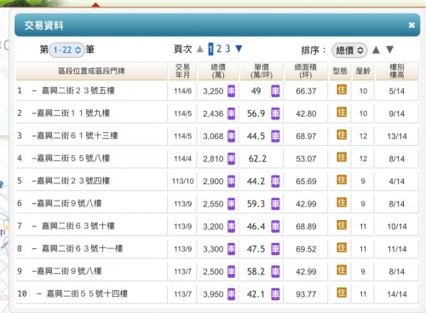Click 車 icon next to total price 3,300
The height and width of the screenshot is (313, 426).
pos(231,249)
